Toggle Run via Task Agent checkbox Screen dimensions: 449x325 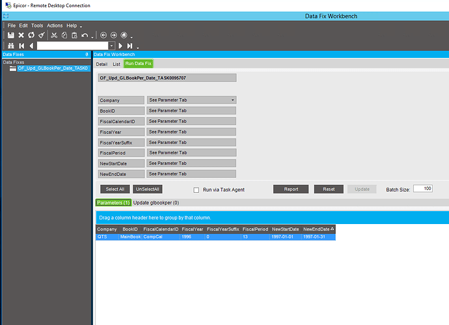click(x=196, y=190)
